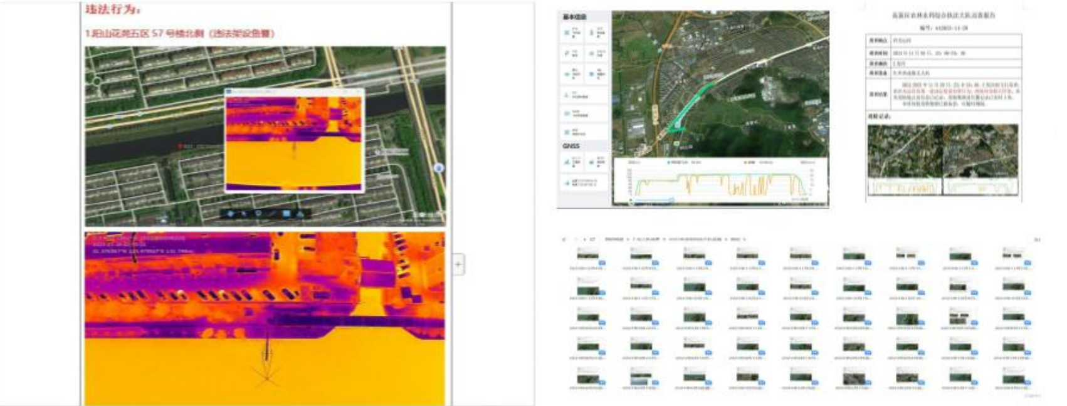Click the first folder in the breadcrumb path
Image resolution: width=1067 pixels, height=406 pixels.
614,239
